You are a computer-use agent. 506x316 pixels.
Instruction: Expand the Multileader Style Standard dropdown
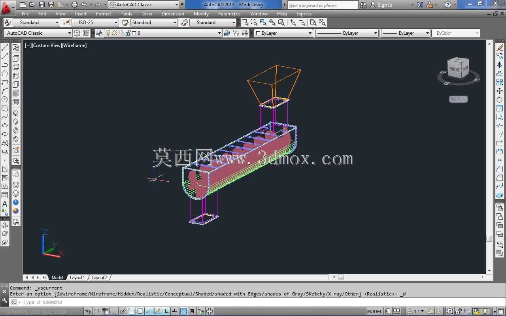point(213,23)
